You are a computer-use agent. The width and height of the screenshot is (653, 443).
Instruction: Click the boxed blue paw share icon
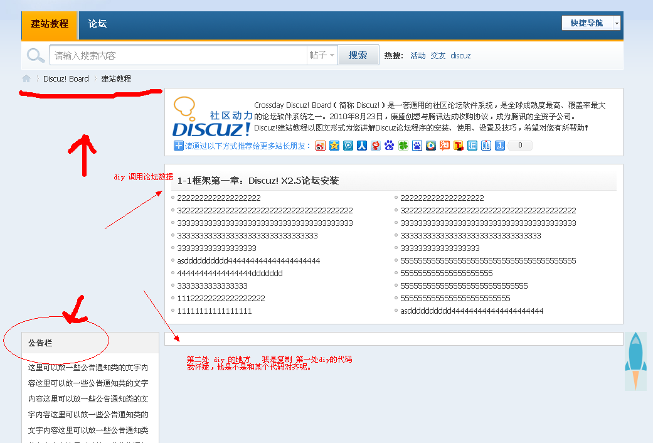[x=417, y=146]
